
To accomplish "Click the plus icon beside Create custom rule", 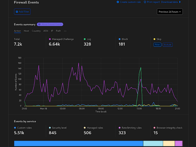I will tap(118, 2).
